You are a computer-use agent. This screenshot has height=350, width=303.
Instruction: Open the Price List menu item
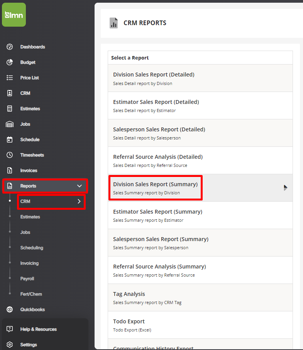click(x=29, y=78)
